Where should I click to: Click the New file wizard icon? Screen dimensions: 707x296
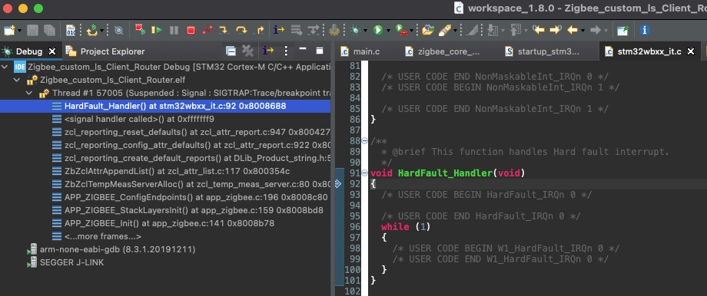(x=8, y=30)
